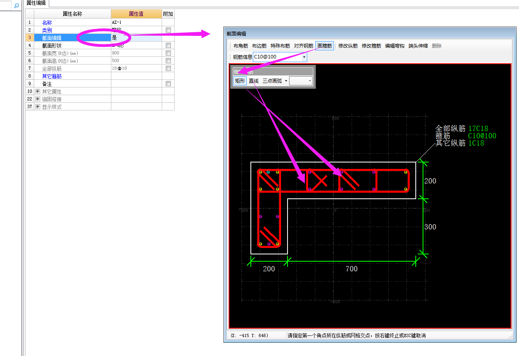The height and width of the screenshot is (356, 519).
Task: Click the 全部纵筋 18C18 value cell
Action: (x=136, y=69)
